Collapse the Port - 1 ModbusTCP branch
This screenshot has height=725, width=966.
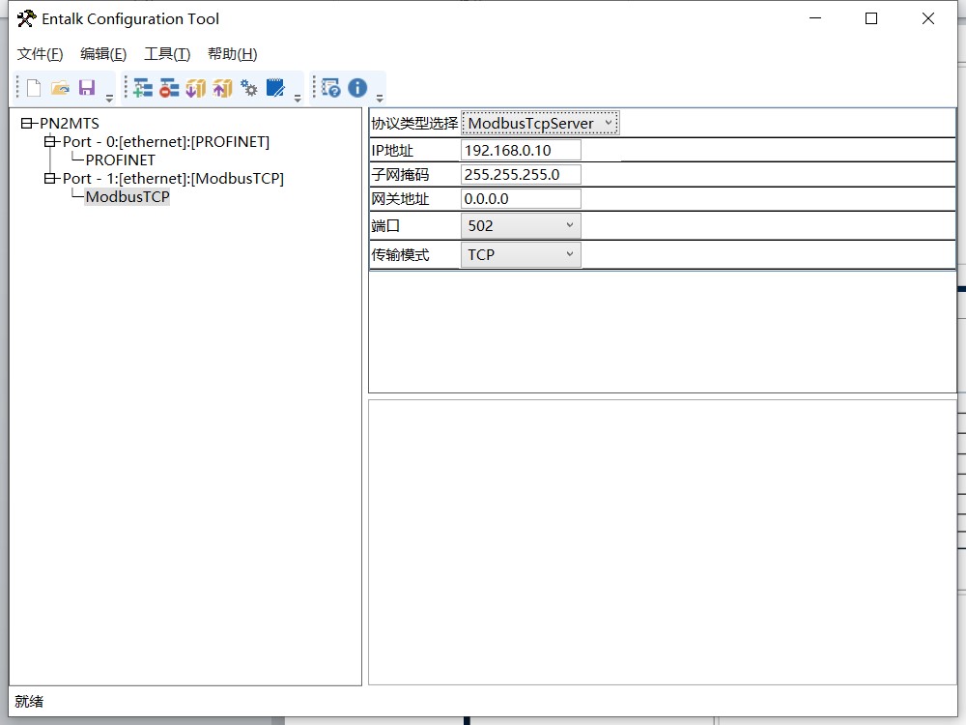pyautogui.click(x=49, y=179)
